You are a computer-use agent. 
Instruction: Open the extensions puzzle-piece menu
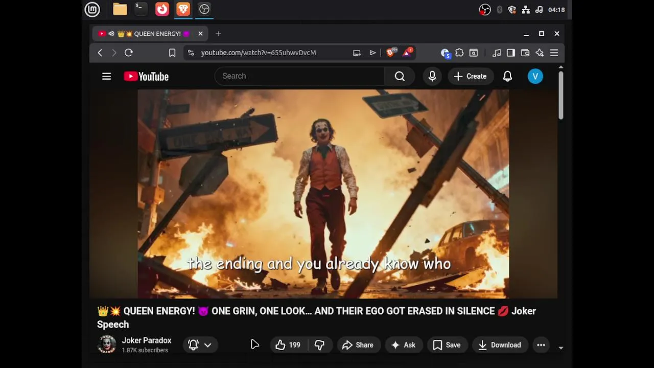pos(459,53)
